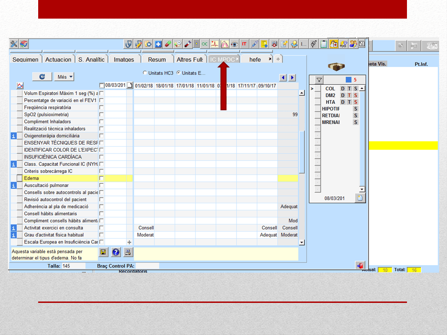
Task: Select the syringe vaccination icon
Action: pyautogui.click(x=254, y=44)
